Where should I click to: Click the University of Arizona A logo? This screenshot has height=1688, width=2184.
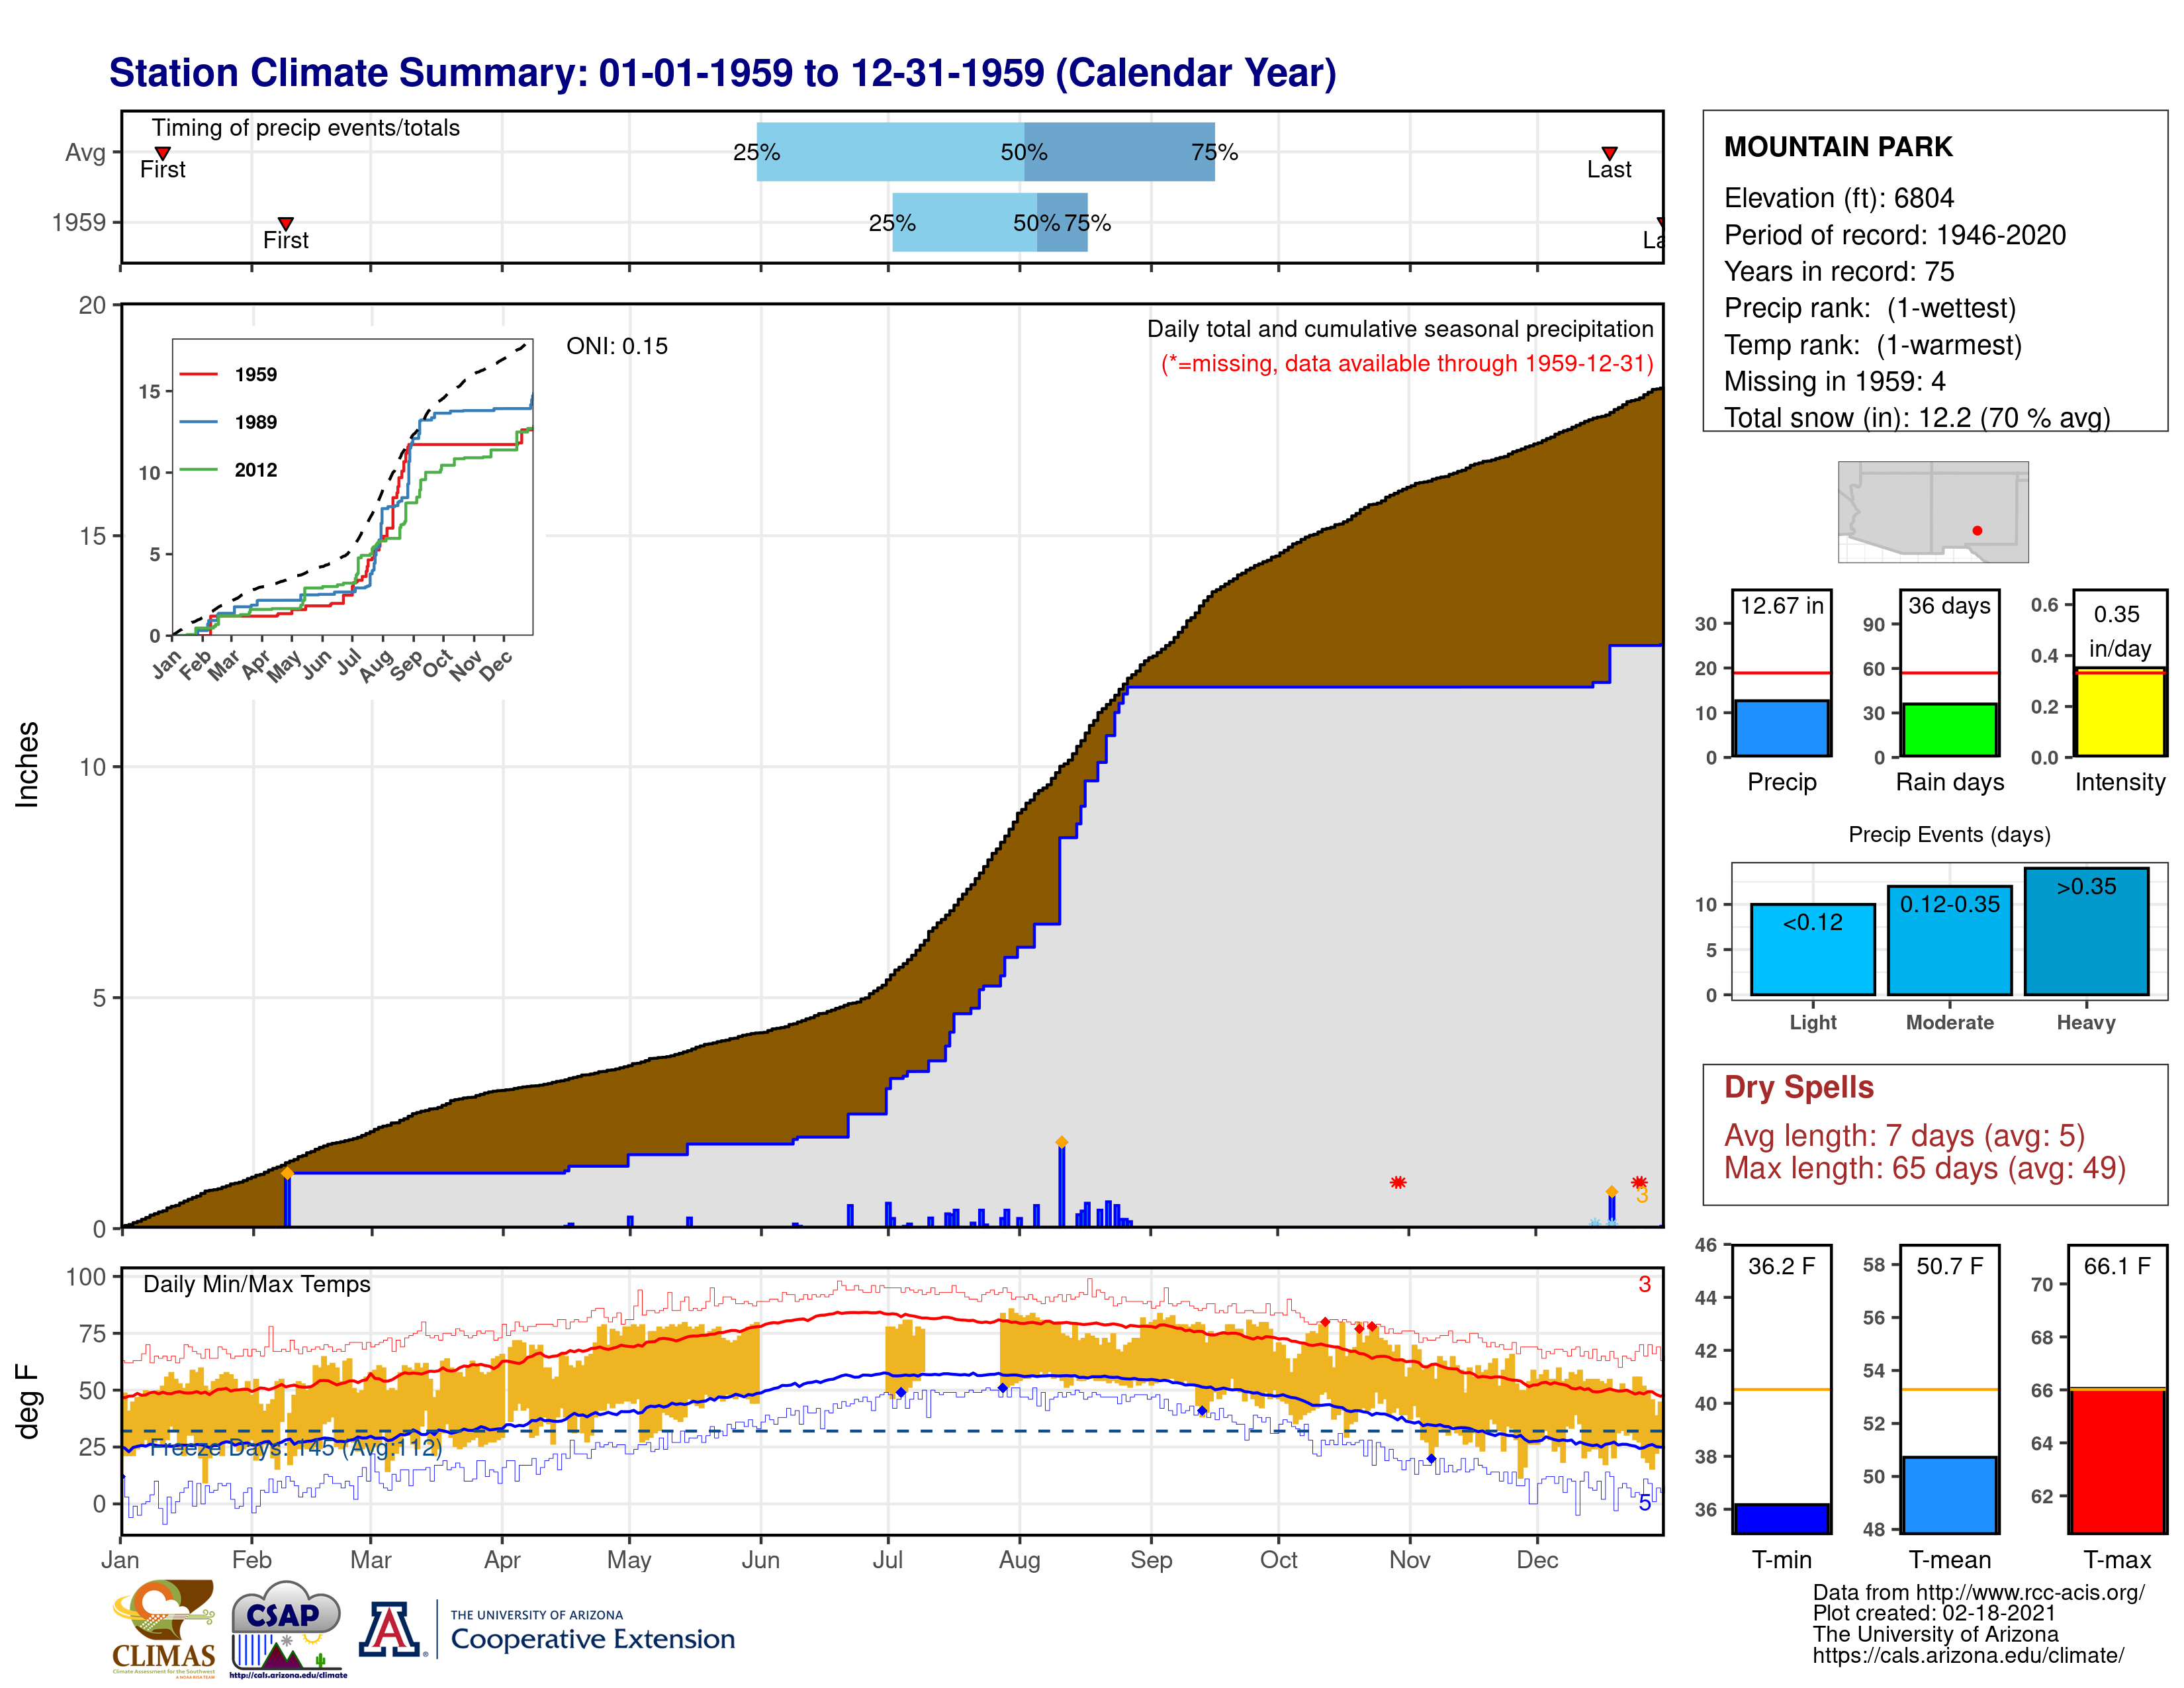391,1630
